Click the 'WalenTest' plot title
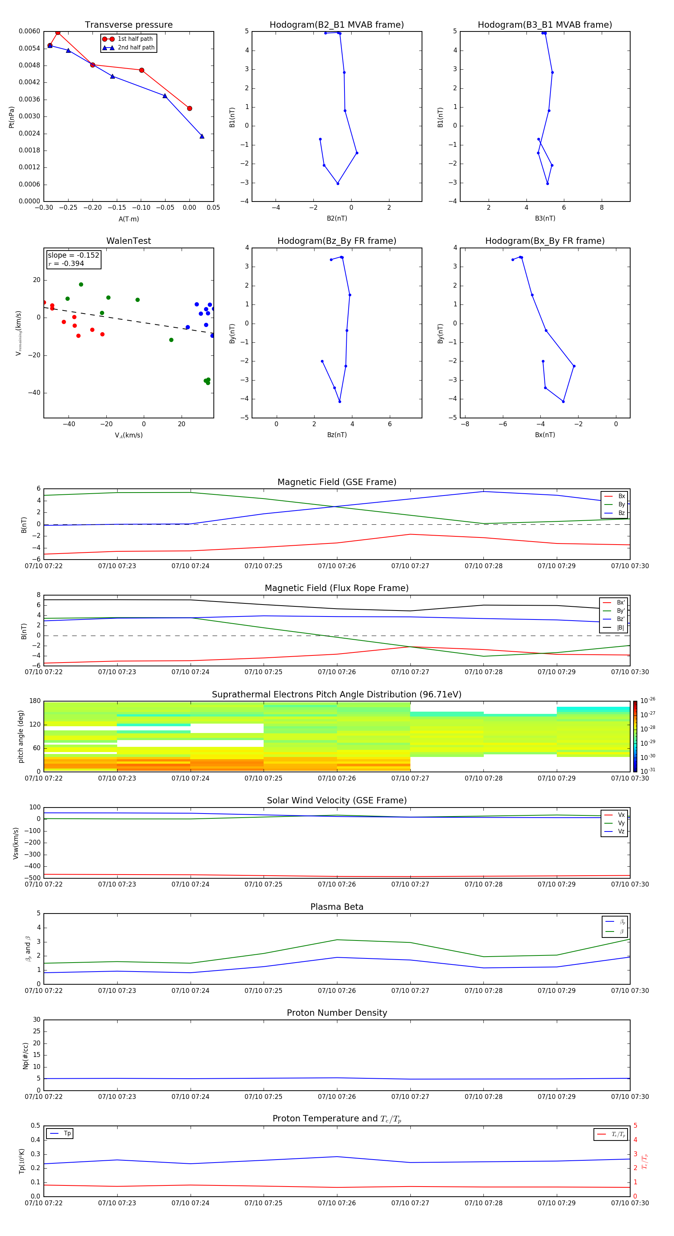The width and height of the screenshot is (674, 1236). 128,241
